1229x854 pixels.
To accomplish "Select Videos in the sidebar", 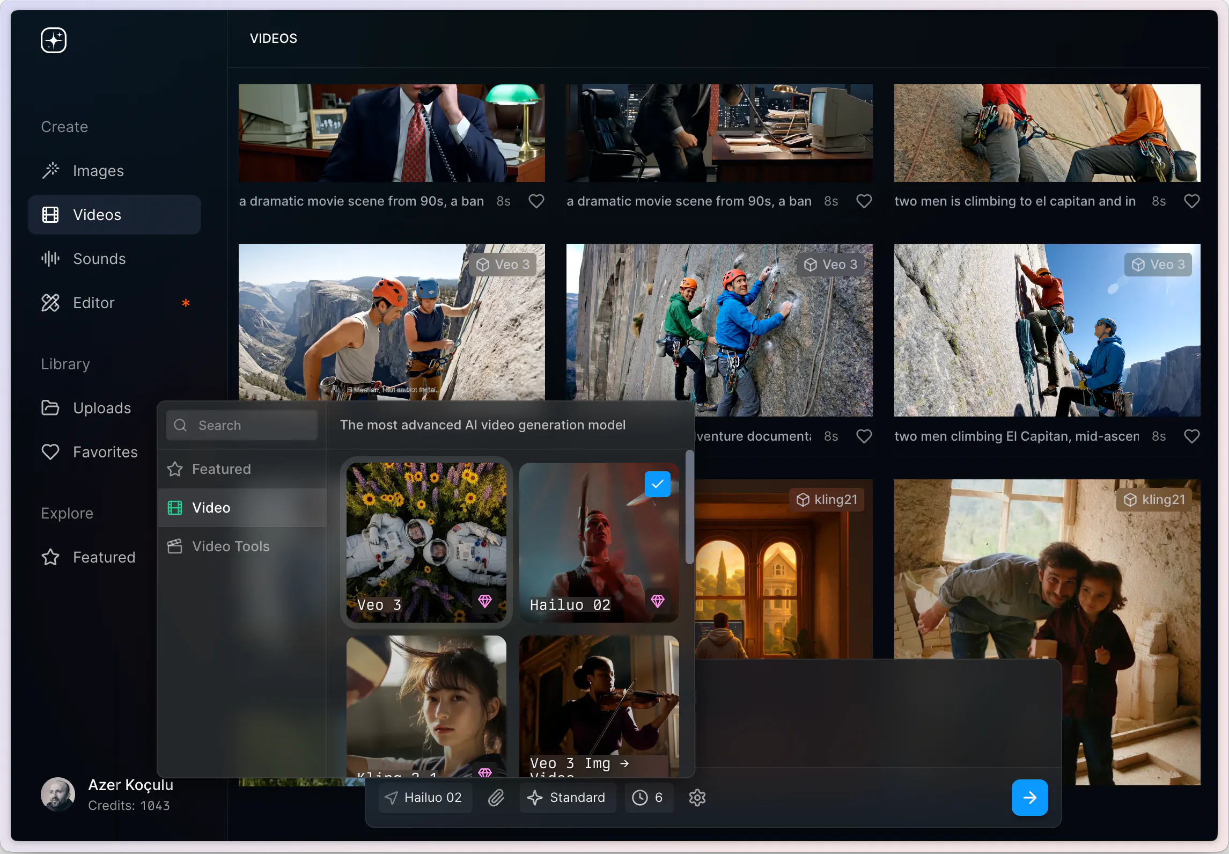I will tap(114, 215).
